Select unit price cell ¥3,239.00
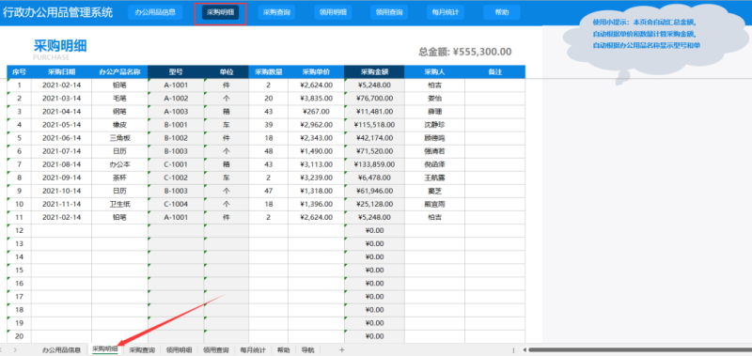The height and width of the screenshot is (356, 752). pyautogui.click(x=316, y=178)
